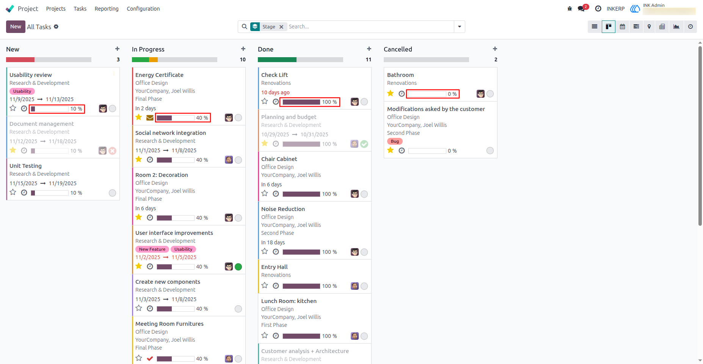Toggle priority star on Bathroom card
The width and height of the screenshot is (703, 364).
pyautogui.click(x=391, y=93)
